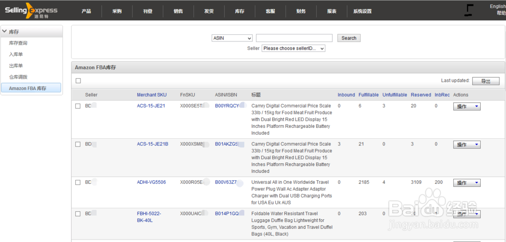Image resolution: width=506 pixels, height=242 pixels.
Task: Open SKU link ACS-15-JE21
Action: 151,106
